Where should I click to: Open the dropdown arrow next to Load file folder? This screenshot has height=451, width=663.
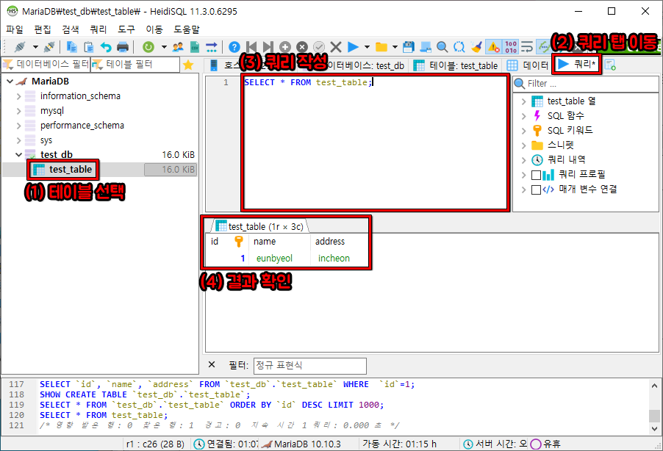(x=395, y=47)
